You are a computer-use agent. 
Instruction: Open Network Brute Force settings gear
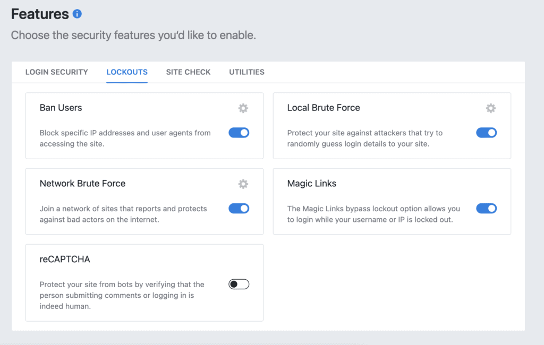tap(243, 184)
